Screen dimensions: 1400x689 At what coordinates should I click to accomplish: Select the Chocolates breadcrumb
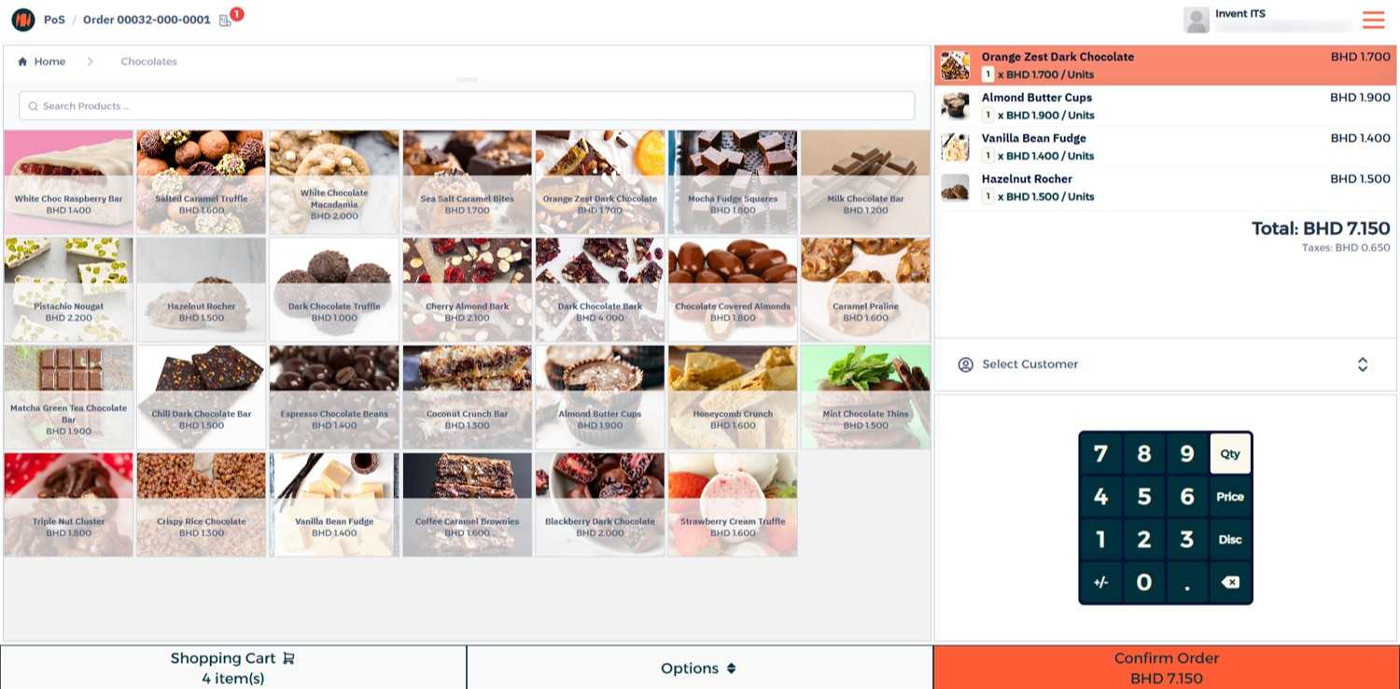(x=148, y=62)
